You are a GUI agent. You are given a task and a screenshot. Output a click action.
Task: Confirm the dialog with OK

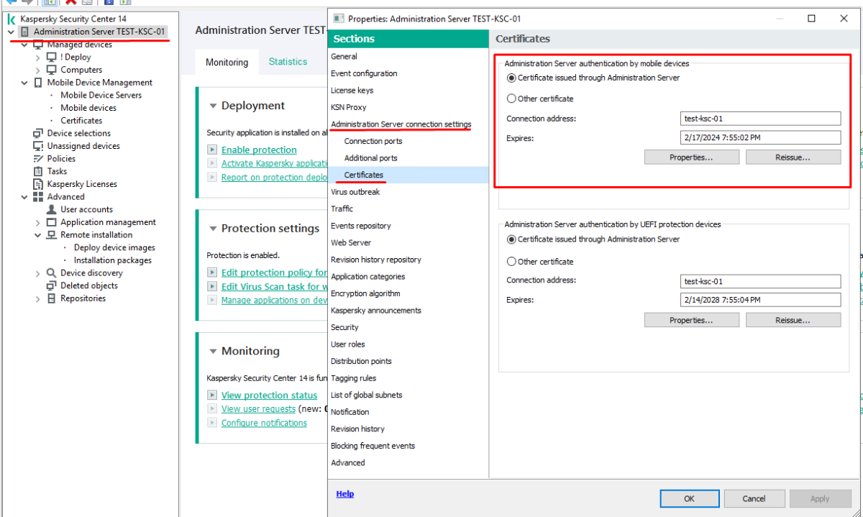tap(689, 498)
